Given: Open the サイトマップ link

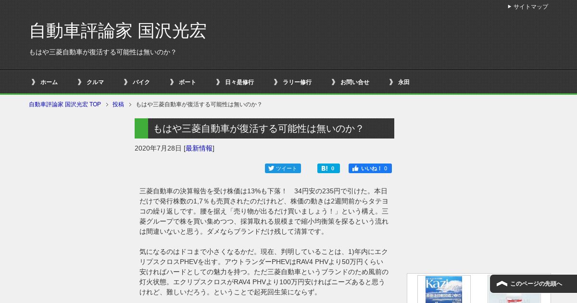Looking at the screenshot, I should [x=530, y=7].
